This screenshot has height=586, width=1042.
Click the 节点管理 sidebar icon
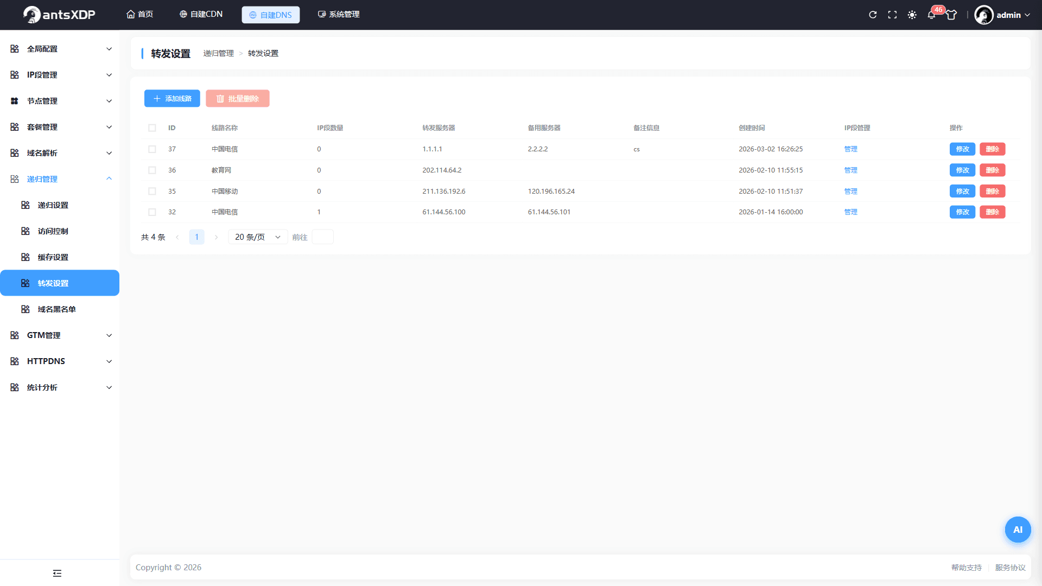[15, 101]
